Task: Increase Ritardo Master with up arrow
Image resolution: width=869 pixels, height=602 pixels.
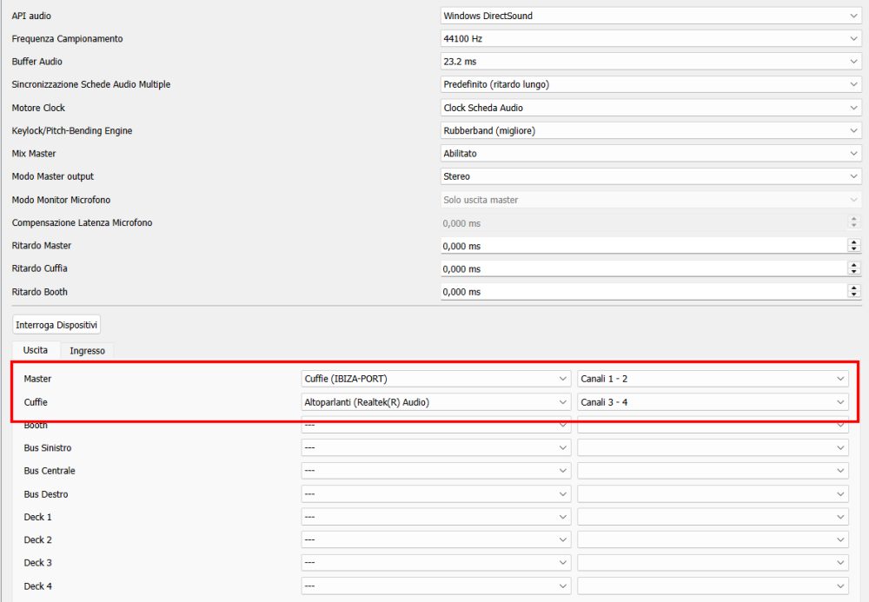Action: 853,242
